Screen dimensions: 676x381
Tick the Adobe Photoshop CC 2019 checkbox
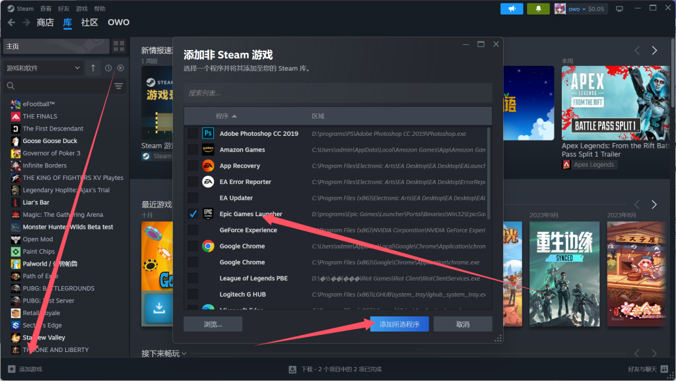point(193,134)
